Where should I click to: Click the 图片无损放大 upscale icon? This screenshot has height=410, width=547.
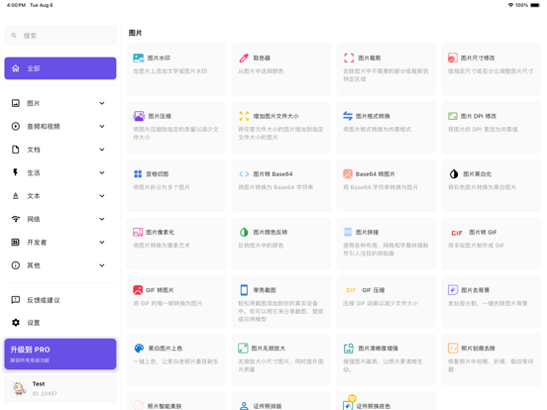tap(243, 349)
